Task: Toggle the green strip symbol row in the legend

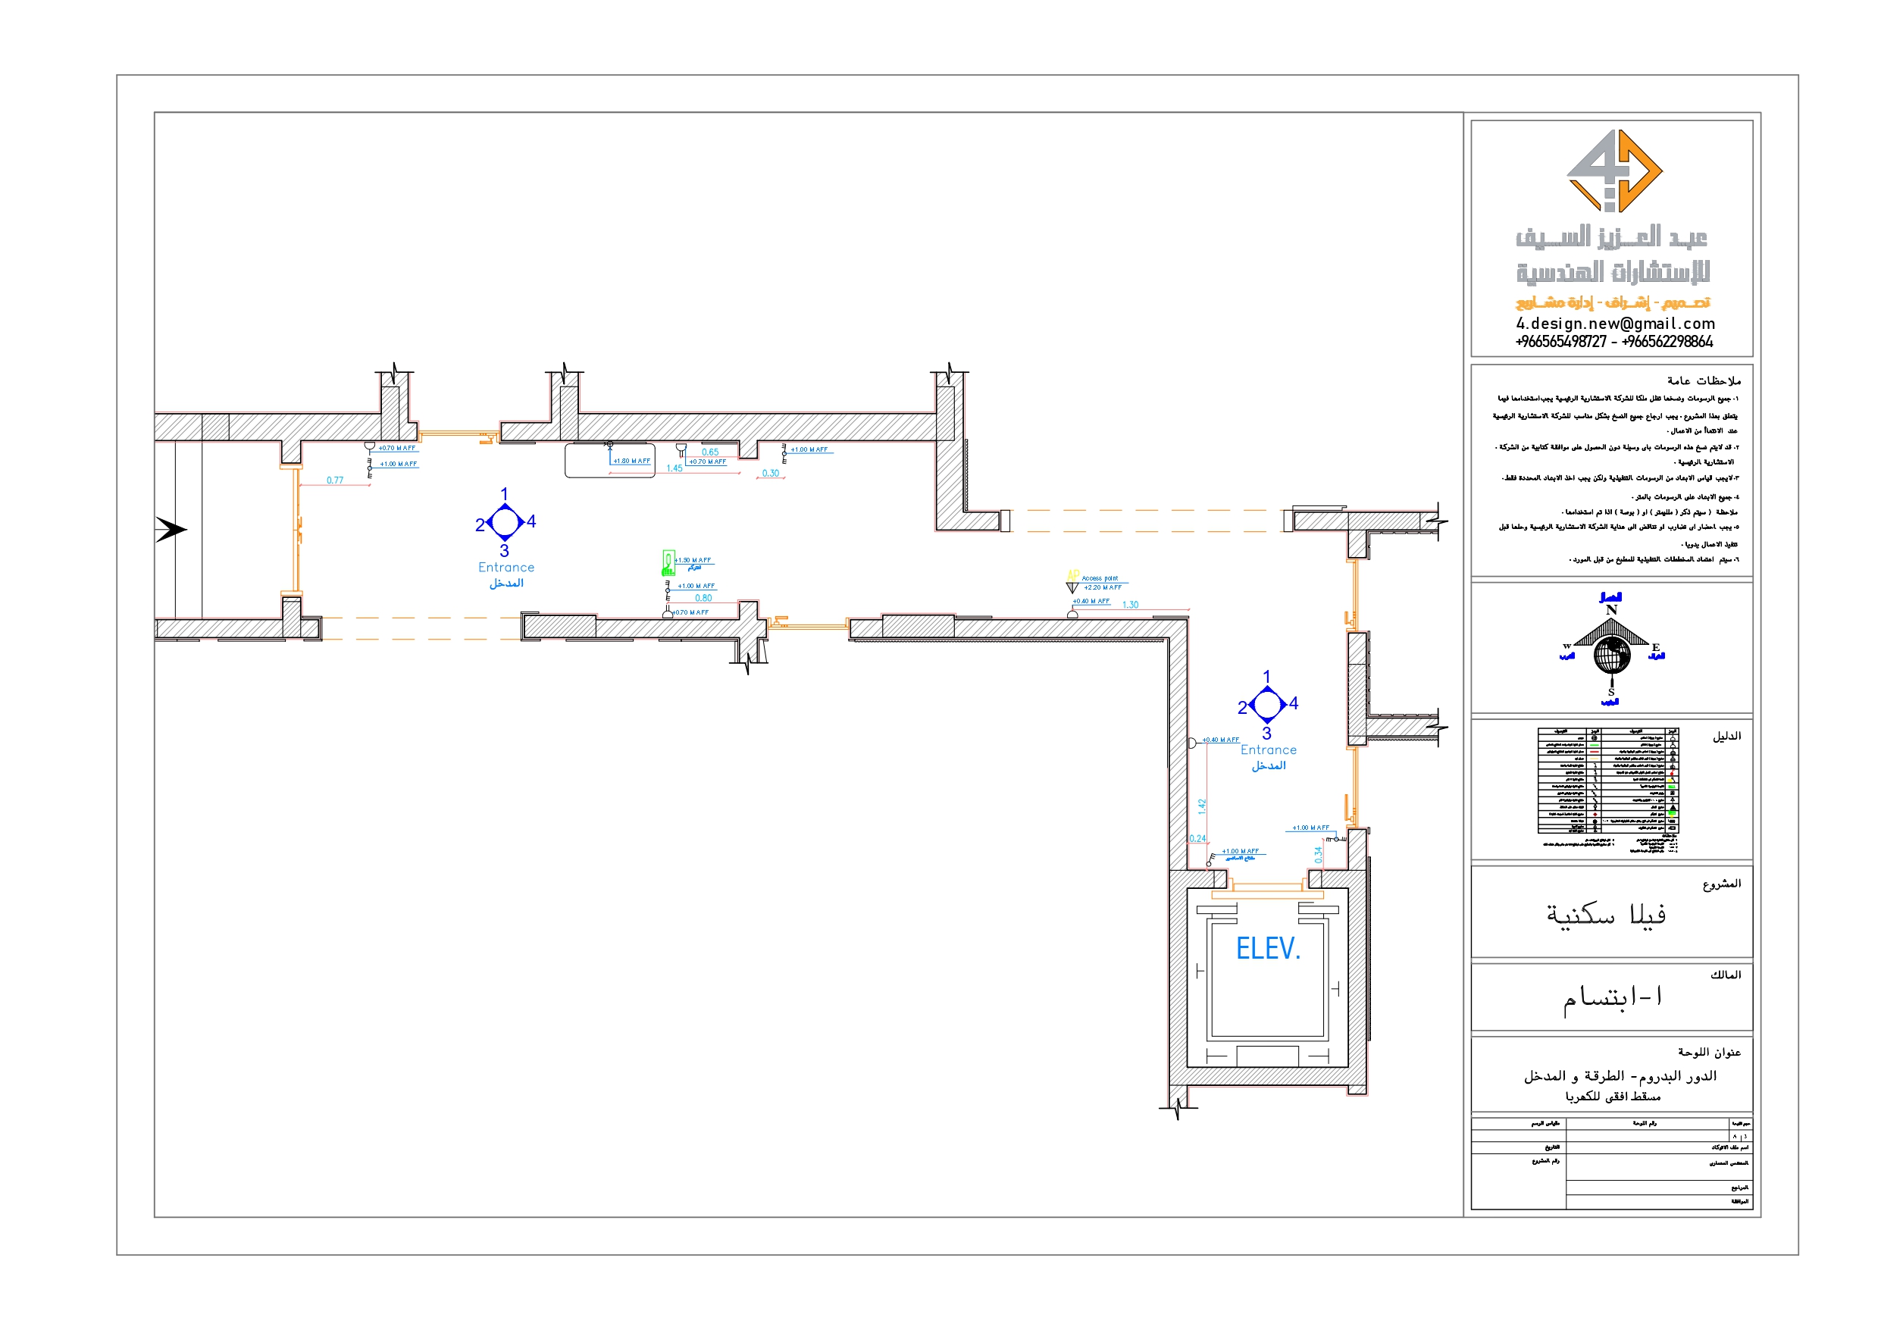Action: (x=1672, y=787)
